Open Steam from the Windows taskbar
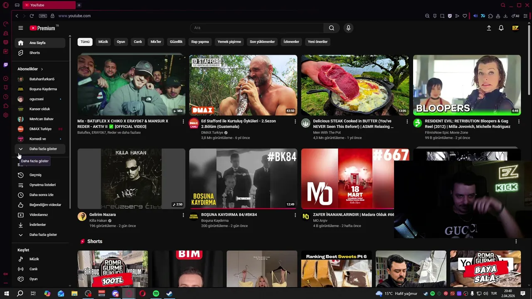532x299 pixels. [169, 294]
